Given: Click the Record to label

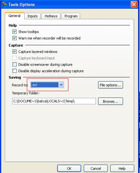Looking at the screenshot, I should [x=20, y=85].
